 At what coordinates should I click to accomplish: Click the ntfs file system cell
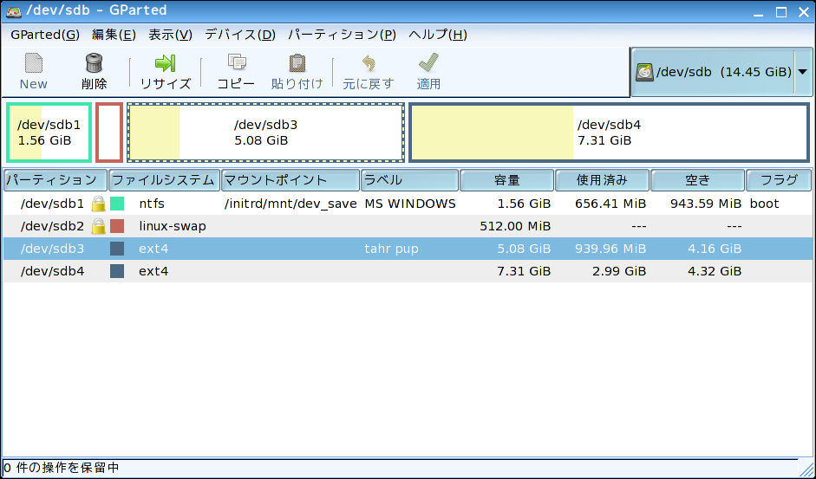click(152, 204)
